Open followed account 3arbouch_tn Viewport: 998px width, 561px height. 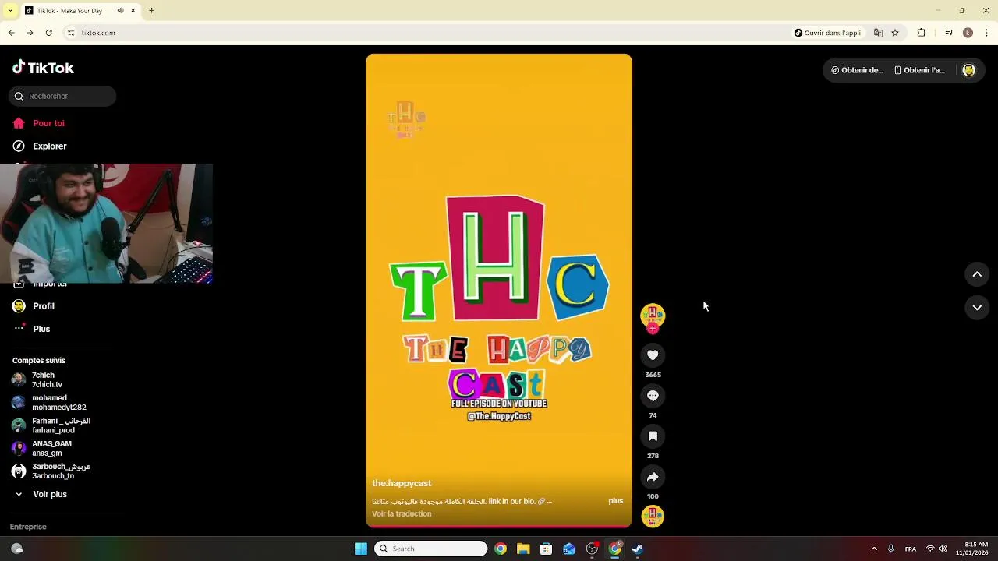tap(51, 471)
